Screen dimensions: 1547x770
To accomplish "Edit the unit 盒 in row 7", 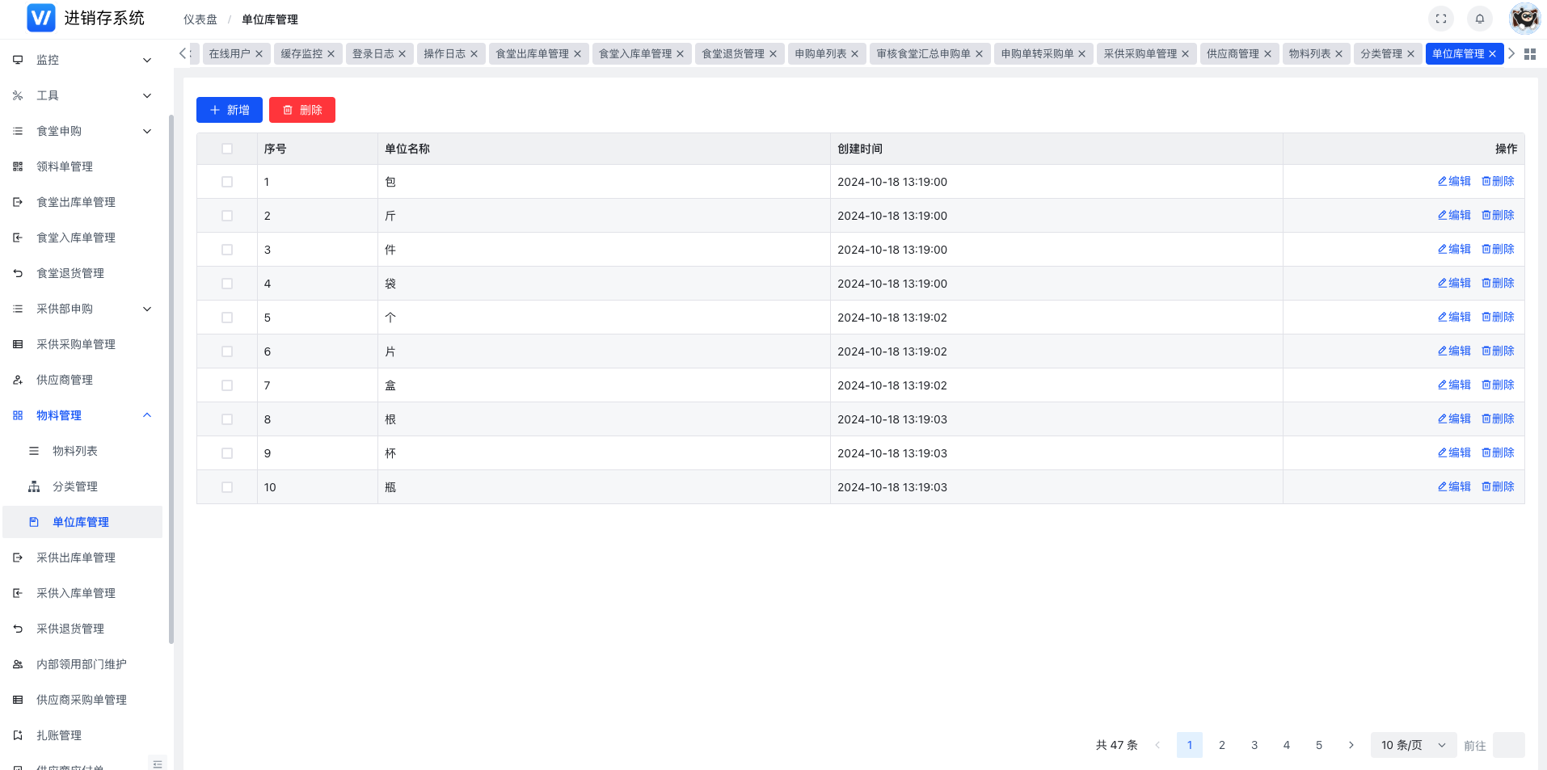I will (1454, 385).
